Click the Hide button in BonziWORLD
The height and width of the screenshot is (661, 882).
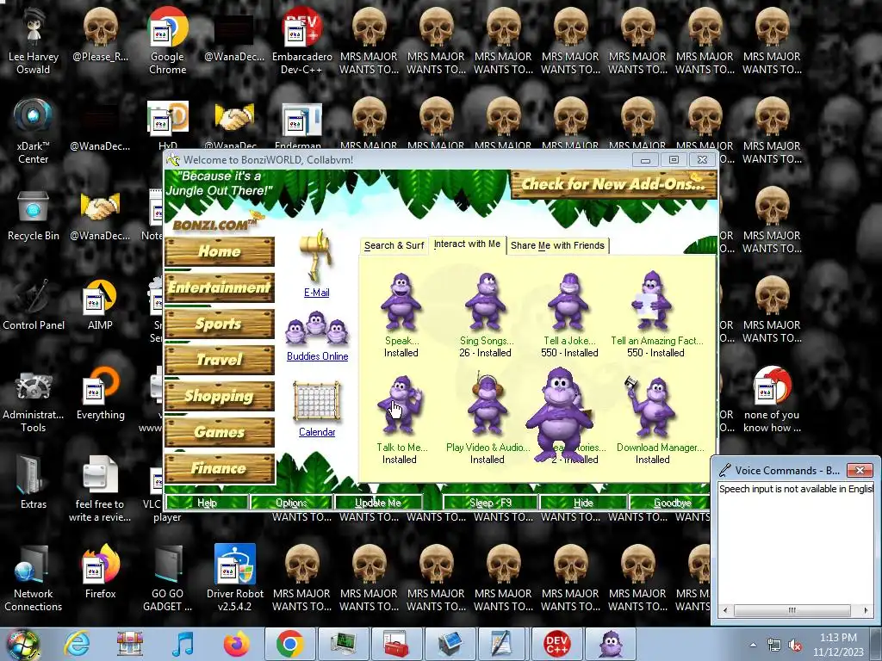[x=583, y=503]
